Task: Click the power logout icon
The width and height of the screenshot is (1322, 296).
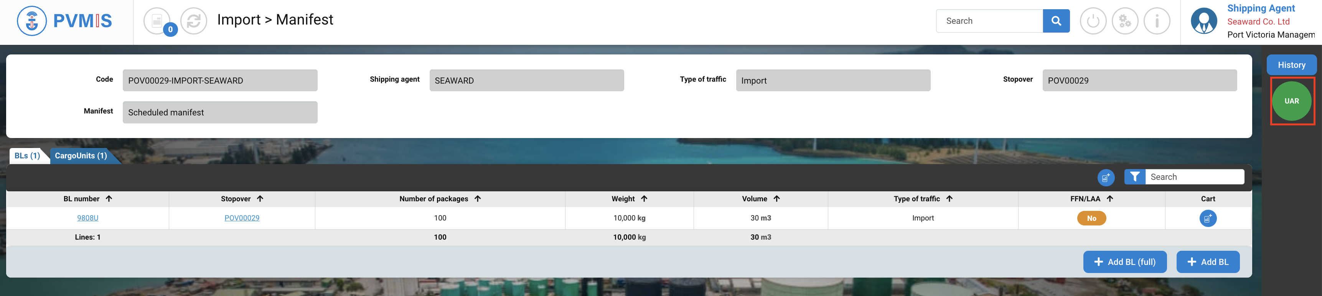Action: click(x=1093, y=21)
